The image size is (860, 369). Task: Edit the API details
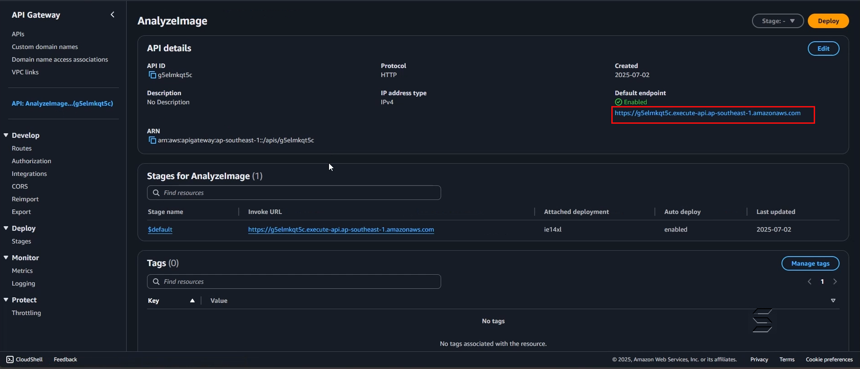pyautogui.click(x=823, y=49)
